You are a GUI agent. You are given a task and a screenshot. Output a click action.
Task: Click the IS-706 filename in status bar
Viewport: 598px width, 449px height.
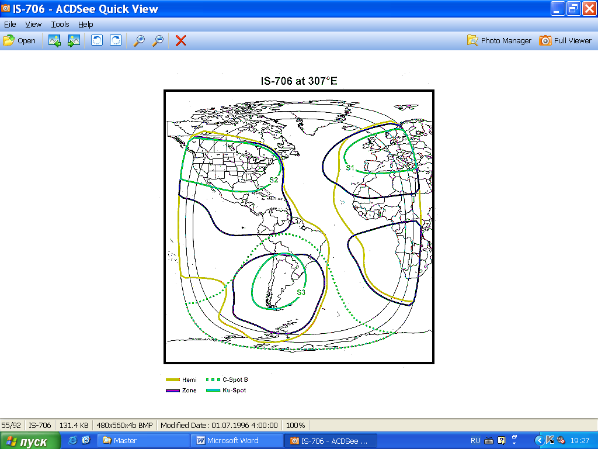pos(40,426)
